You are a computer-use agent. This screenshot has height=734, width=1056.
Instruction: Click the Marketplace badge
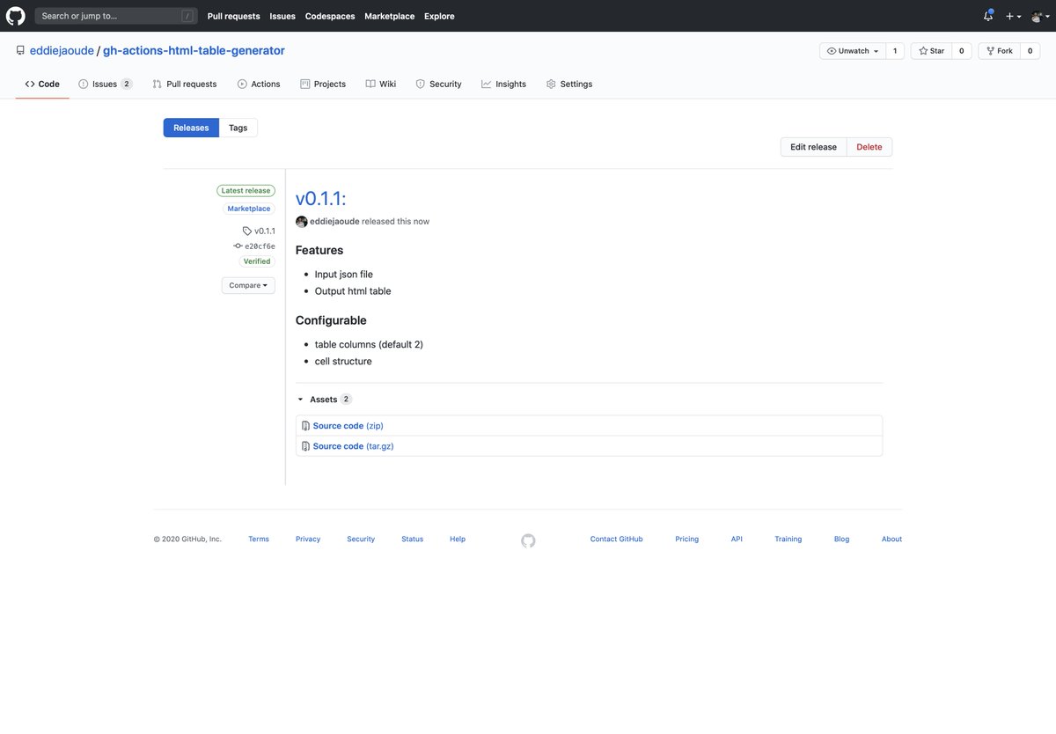(249, 209)
